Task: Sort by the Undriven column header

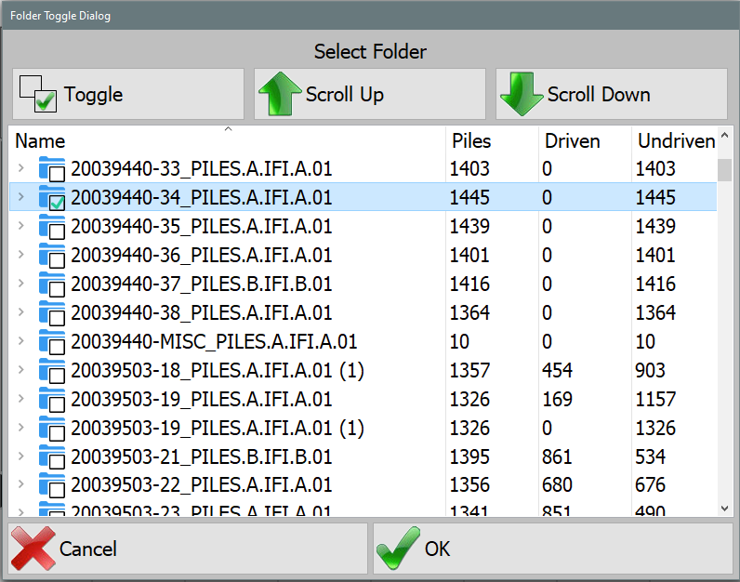Action: (675, 140)
